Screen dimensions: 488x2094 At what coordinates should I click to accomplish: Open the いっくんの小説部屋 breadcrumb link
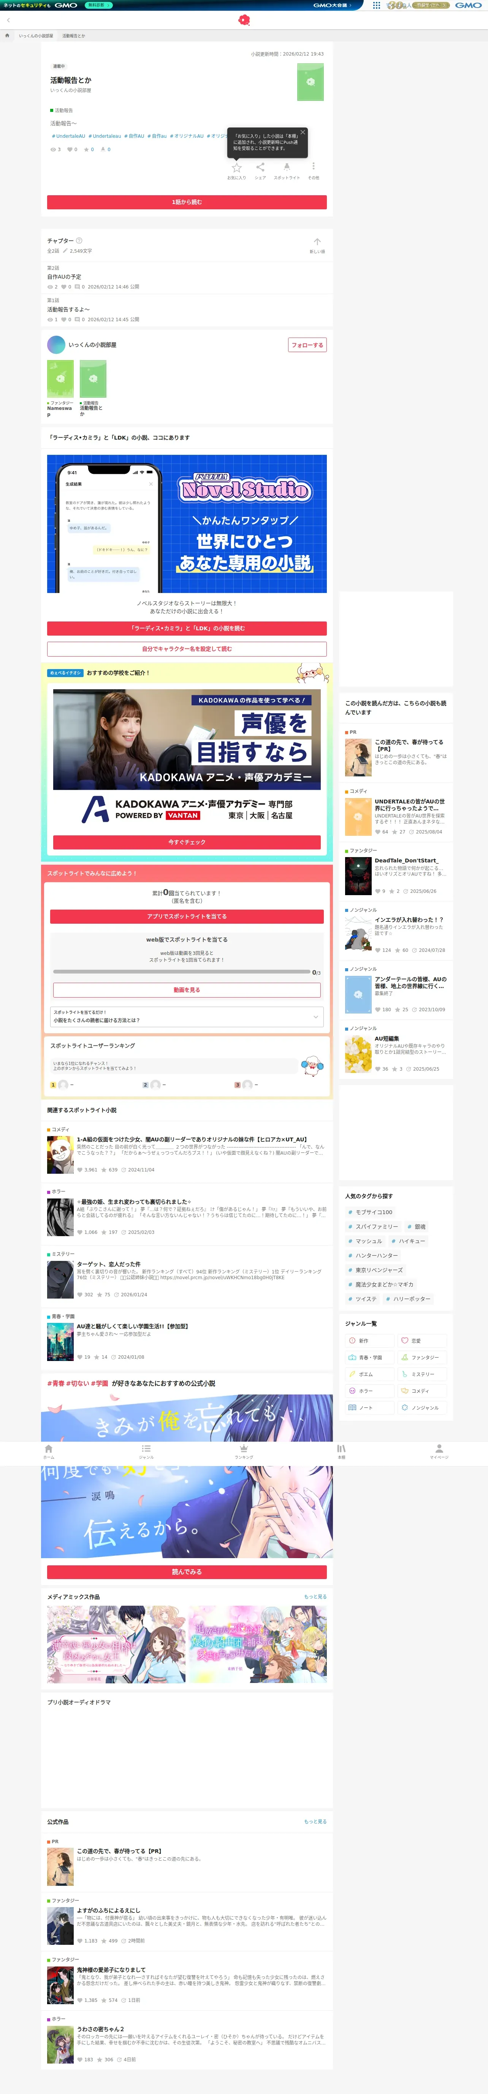(x=36, y=36)
